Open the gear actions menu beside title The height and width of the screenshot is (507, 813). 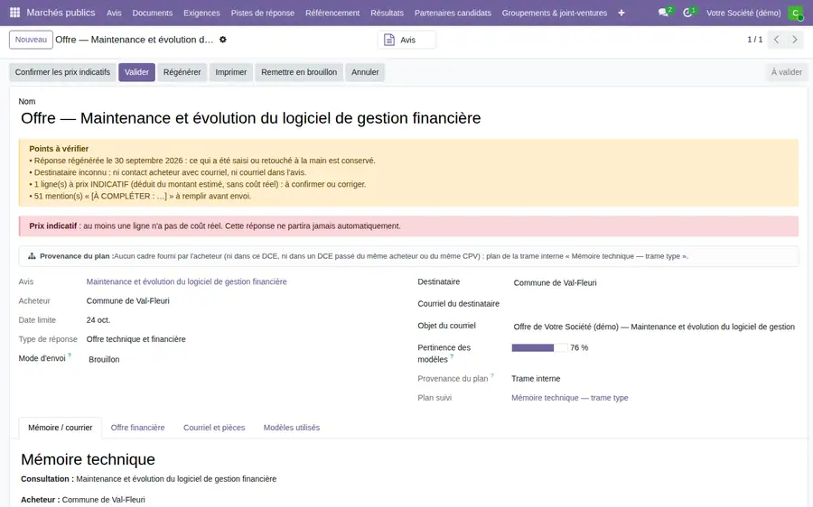223,40
